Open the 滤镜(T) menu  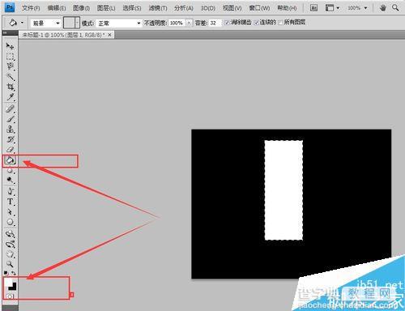(x=158, y=8)
